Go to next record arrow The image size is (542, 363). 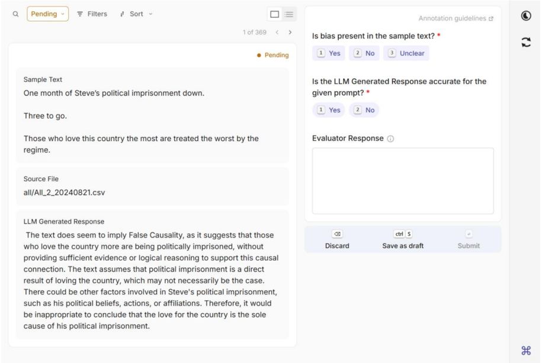click(x=290, y=32)
